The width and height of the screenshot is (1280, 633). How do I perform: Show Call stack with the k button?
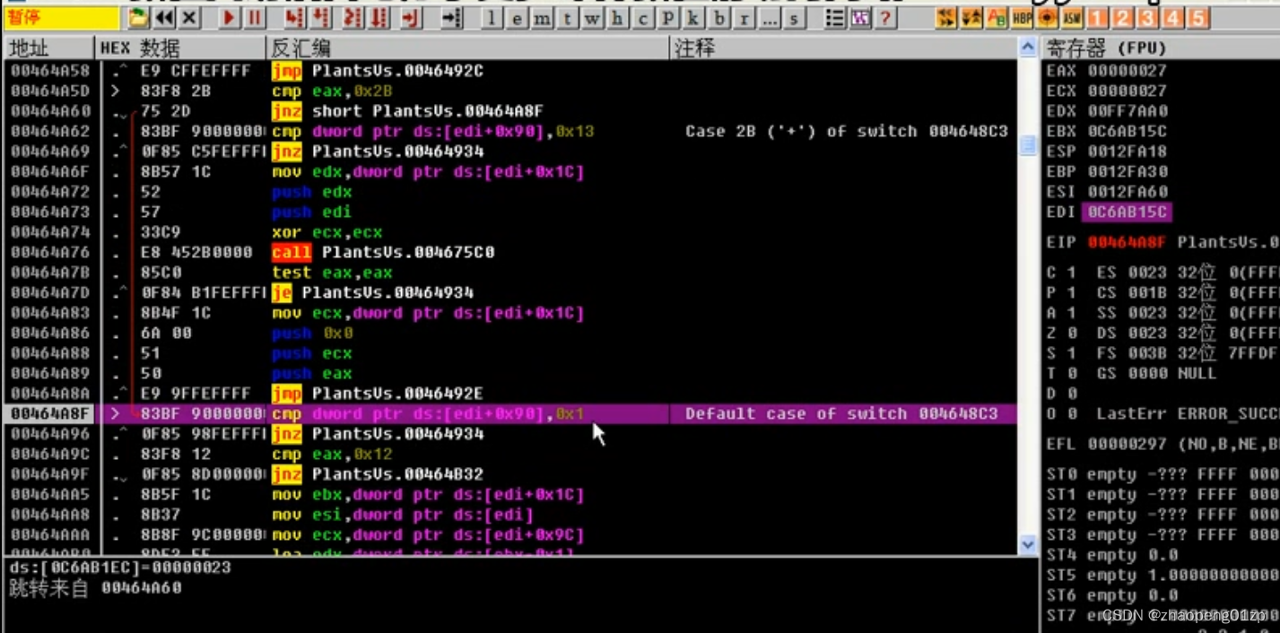693,19
